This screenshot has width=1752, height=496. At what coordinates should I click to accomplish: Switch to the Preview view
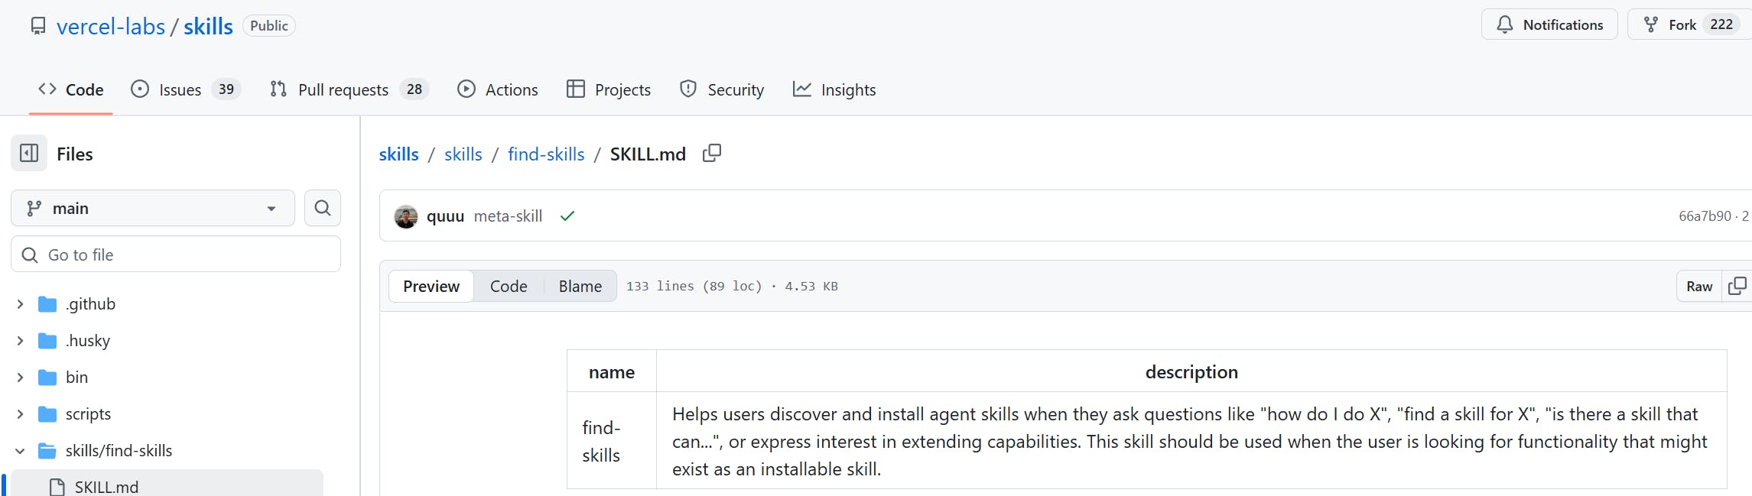point(431,286)
